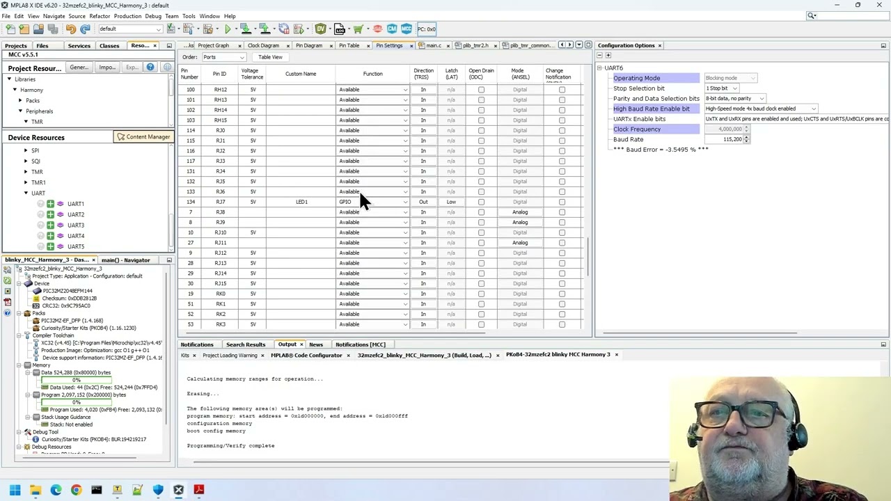Viewport: 891px width, 501px height.
Task: Click the Program memory usage progress bar
Action: 77,403
